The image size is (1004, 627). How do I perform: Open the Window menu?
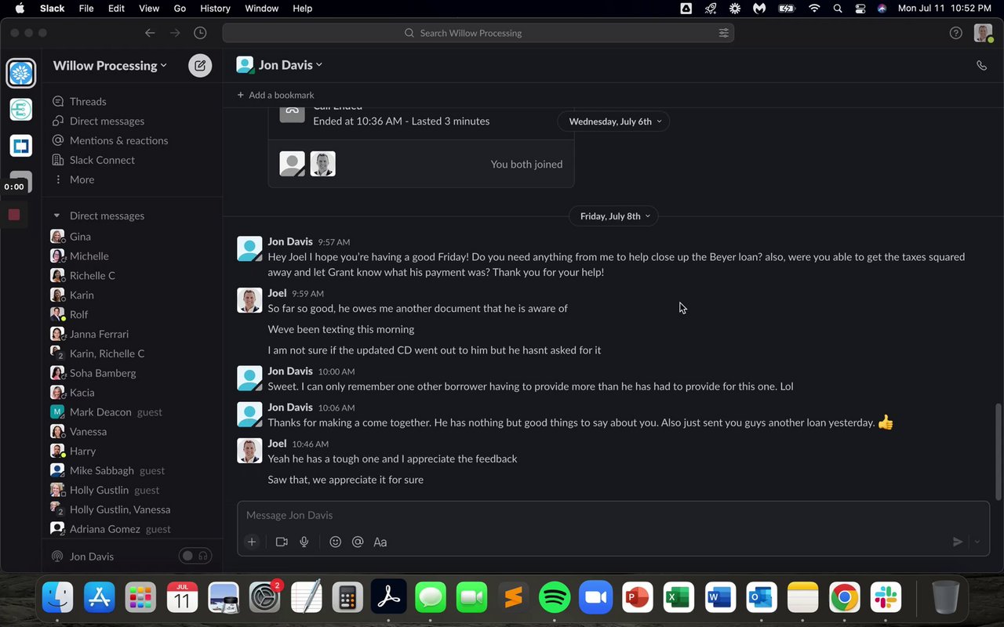(x=262, y=9)
